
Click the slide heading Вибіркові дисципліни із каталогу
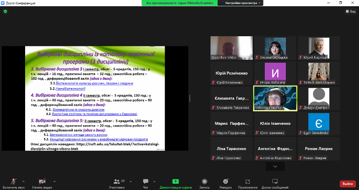[x=96, y=58]
